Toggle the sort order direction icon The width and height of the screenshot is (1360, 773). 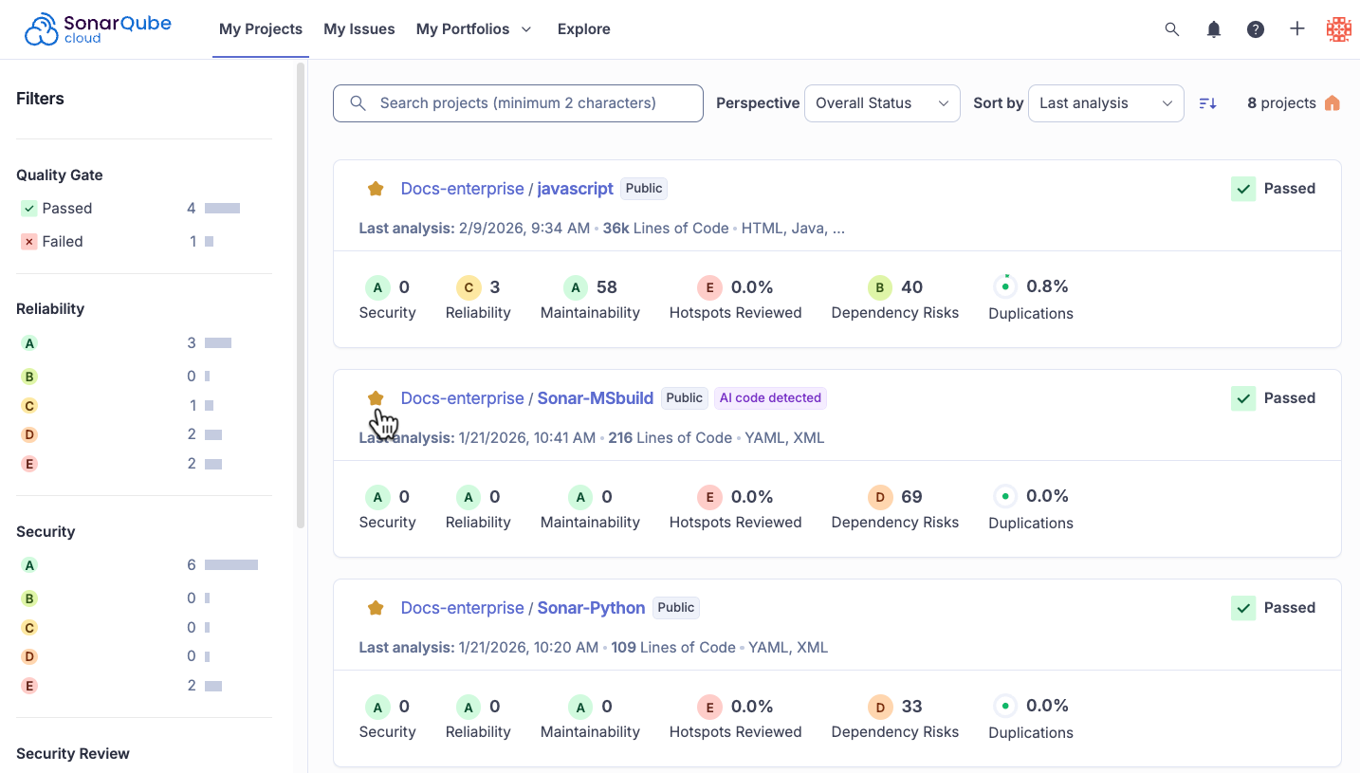pos(1207,103)
